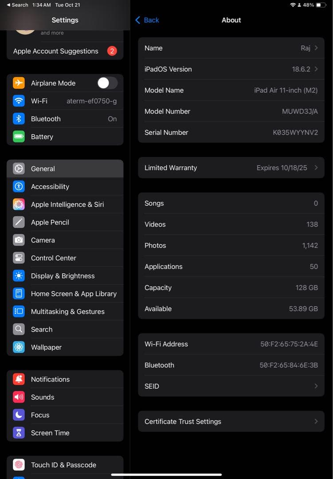The image size is (333, 479).
Task: Tap the green Battery icon
Action: [x=19, y=137]
